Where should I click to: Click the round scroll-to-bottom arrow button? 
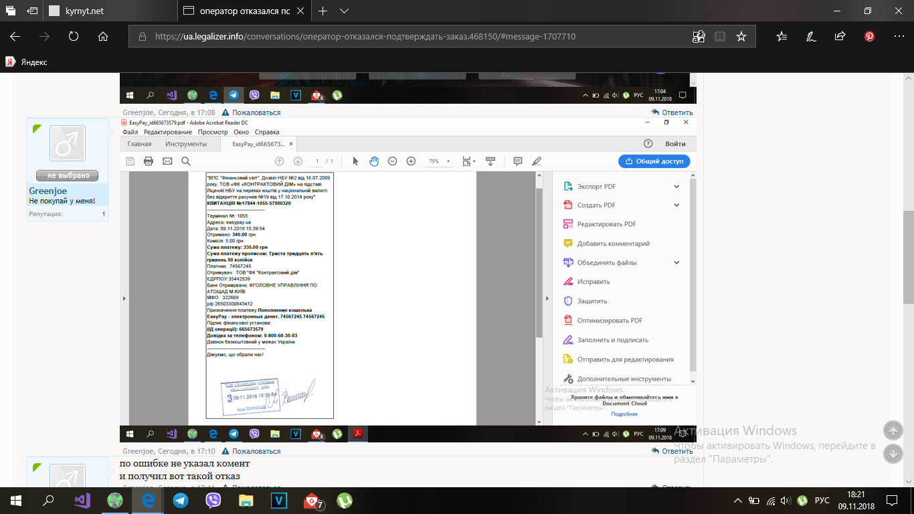pyautogui.click(x=893, y=454)
